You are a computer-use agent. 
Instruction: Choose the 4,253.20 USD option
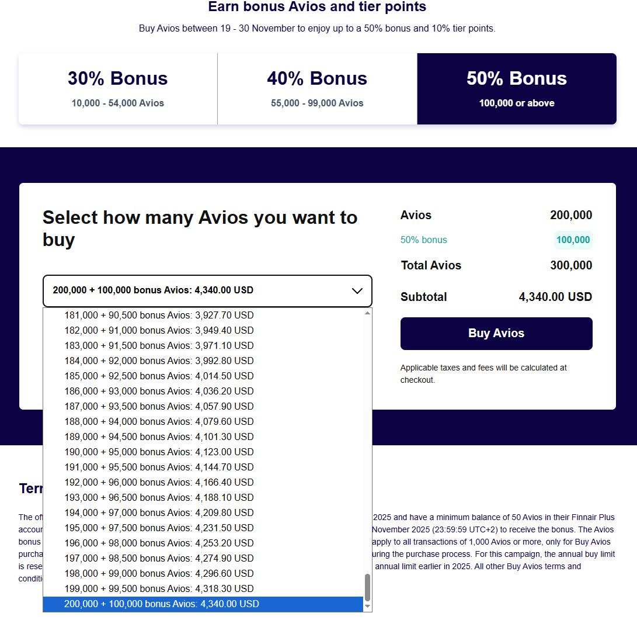[x=159, y=543]
